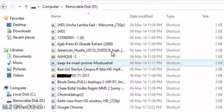Click the ChromeSetup(2) shortcut icon

pyautogui.click(x=53, y=95)
